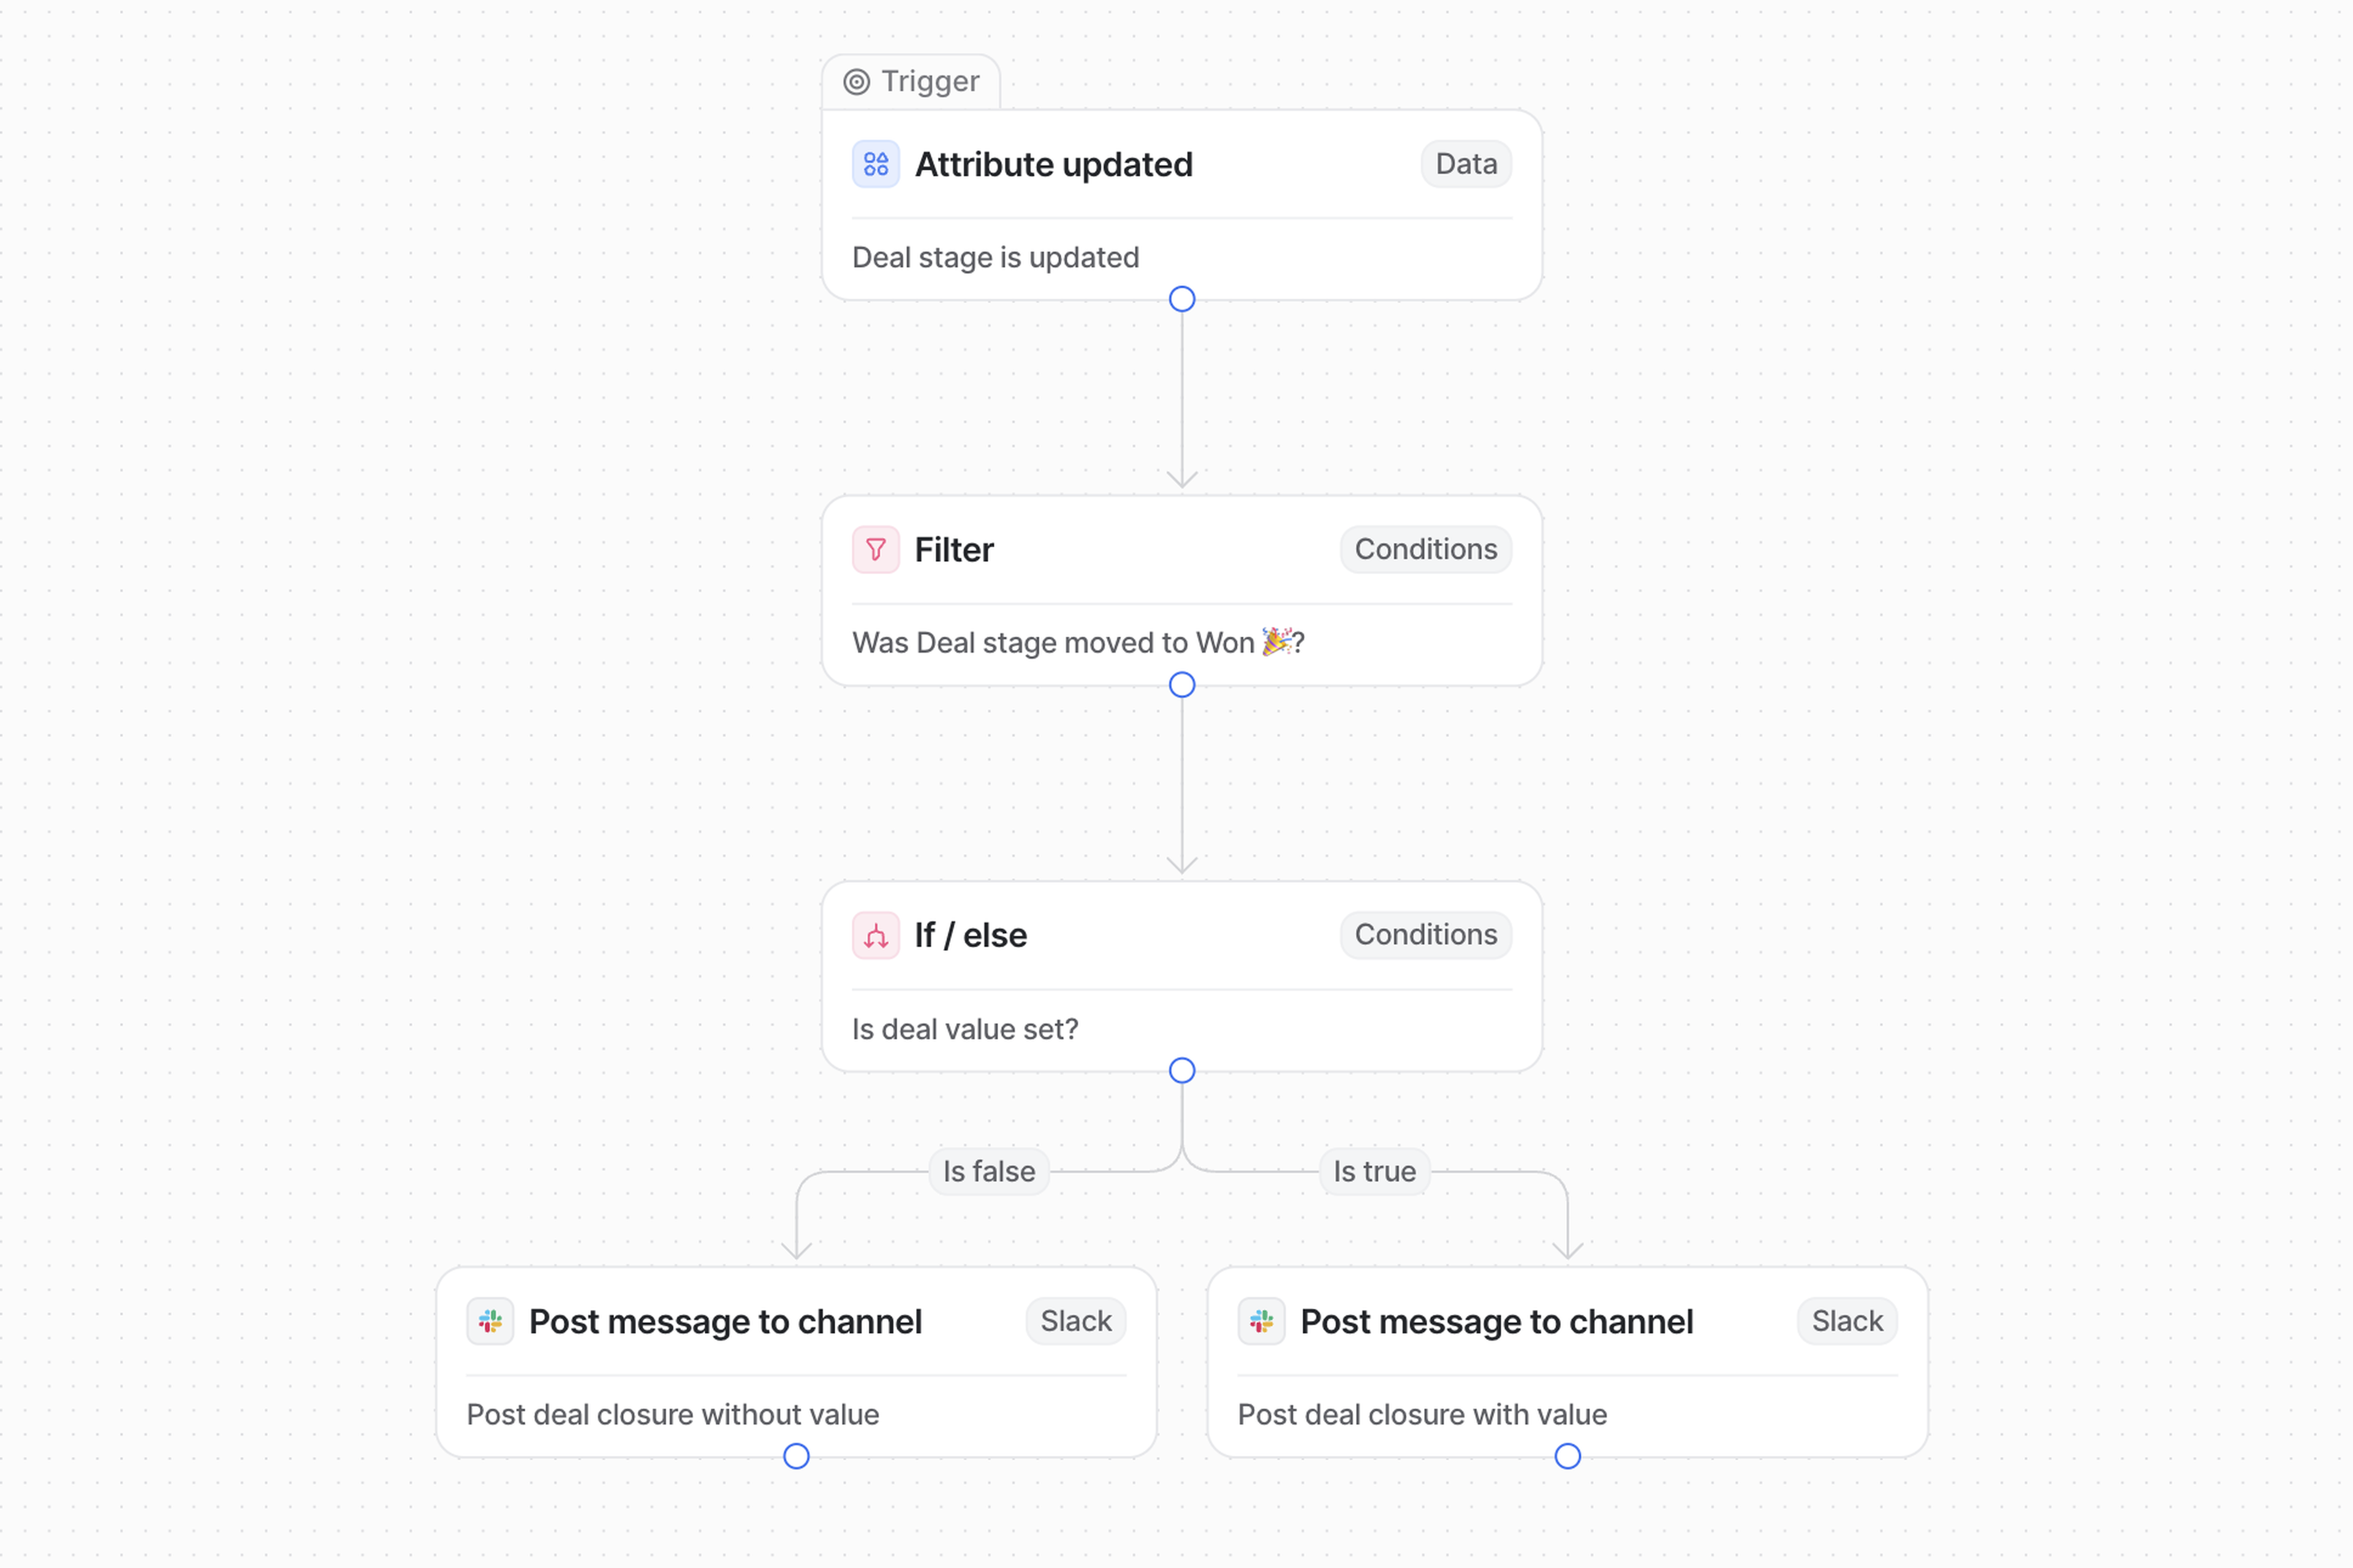Click the Conditions tag on If / else node
Screen dimensions: 2353x1568
(1425, 935)
